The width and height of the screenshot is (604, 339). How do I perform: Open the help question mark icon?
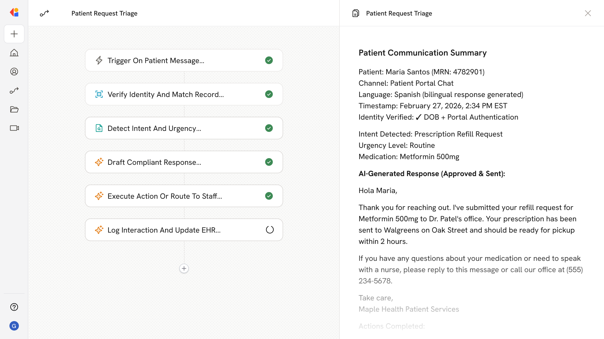tap(14, 307)
